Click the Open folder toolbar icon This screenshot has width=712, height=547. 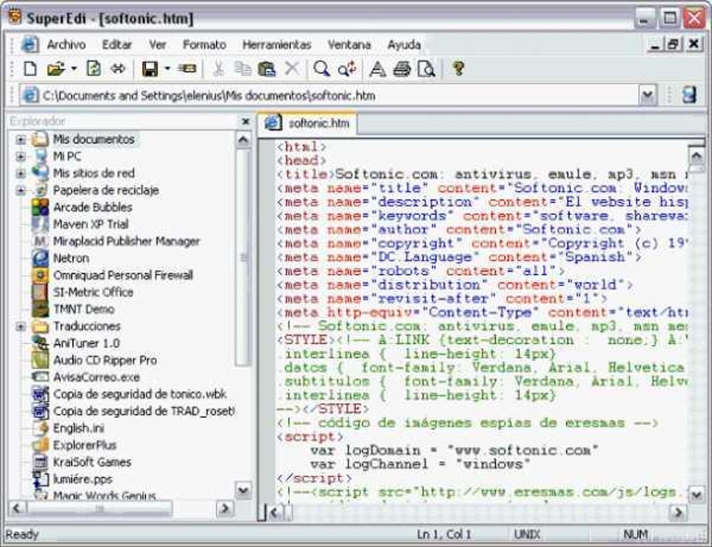click(x=55, y=68)
